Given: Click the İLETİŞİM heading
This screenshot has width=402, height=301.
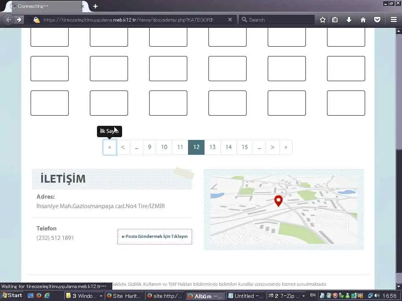Looking at the screenshot, I should click(63, 179).
